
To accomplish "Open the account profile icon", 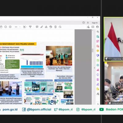I will (97, 27).
